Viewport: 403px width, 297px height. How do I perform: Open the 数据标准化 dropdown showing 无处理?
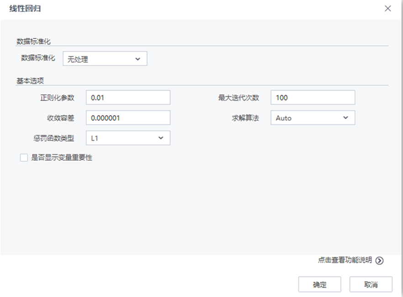[104, 58]
